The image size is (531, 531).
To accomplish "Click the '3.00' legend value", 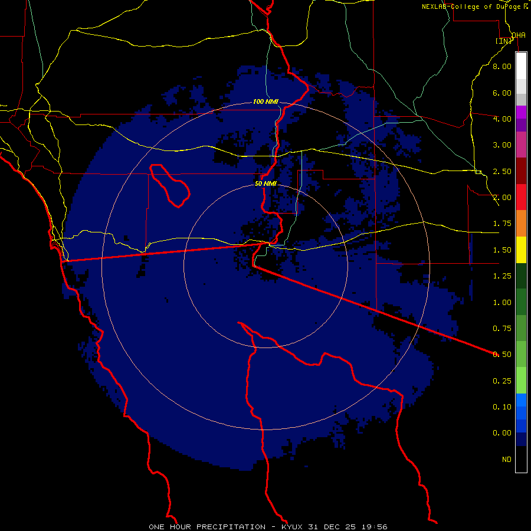I will 502,145.
